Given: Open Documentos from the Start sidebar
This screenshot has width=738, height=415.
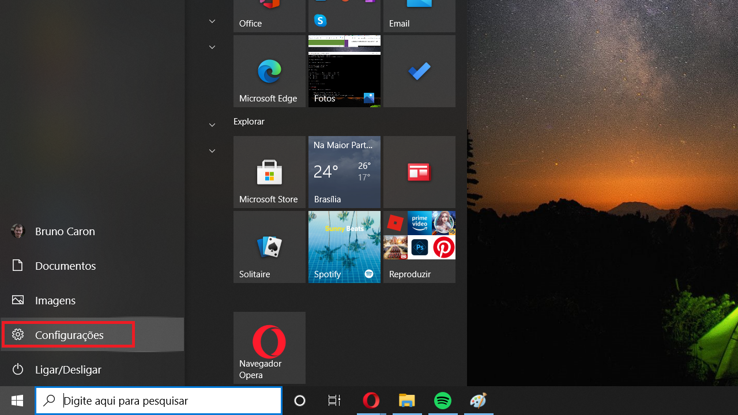Looking at the screenshot, I should tap(92, 266).
